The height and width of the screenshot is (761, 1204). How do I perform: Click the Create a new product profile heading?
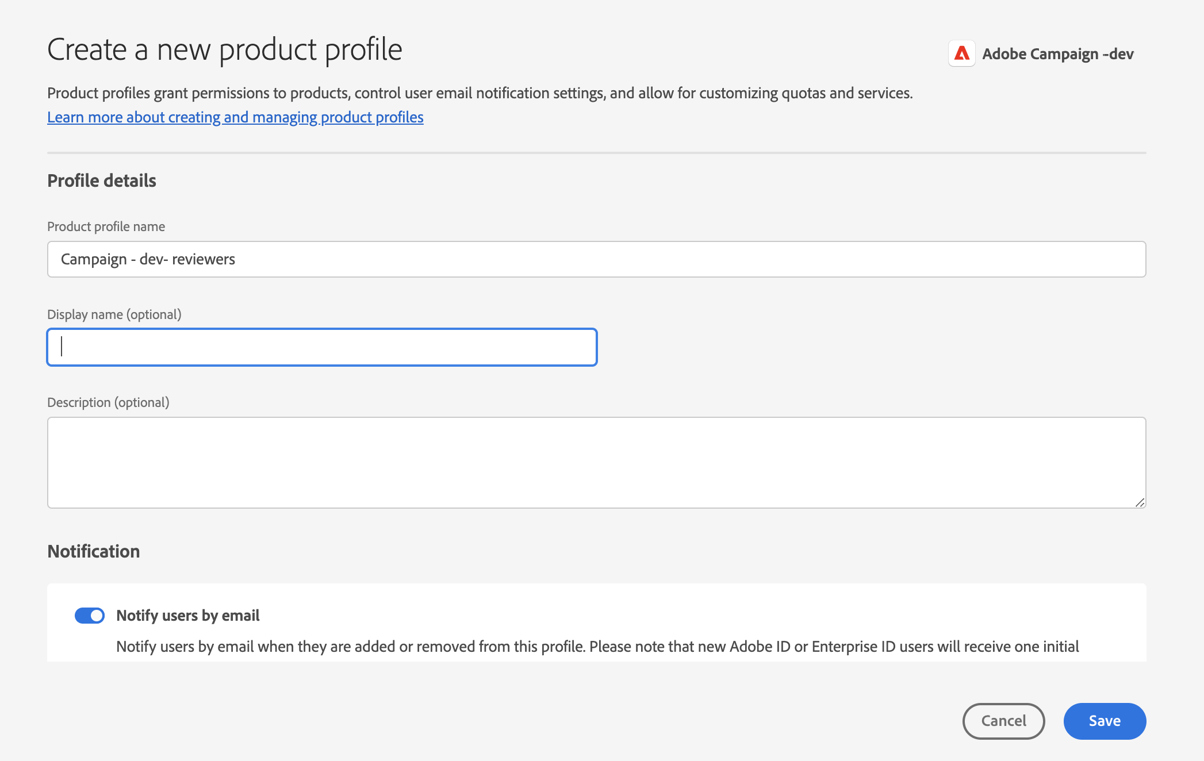pos(224,49)
